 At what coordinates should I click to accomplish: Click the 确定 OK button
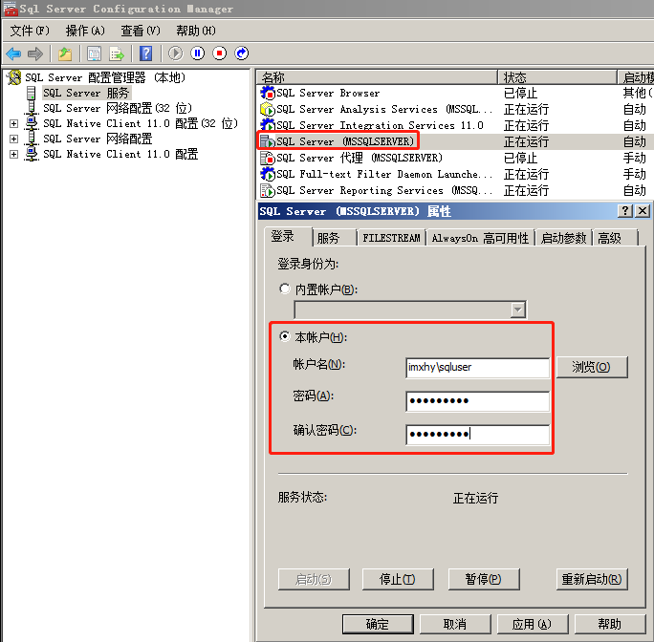(x=378, y=624)
